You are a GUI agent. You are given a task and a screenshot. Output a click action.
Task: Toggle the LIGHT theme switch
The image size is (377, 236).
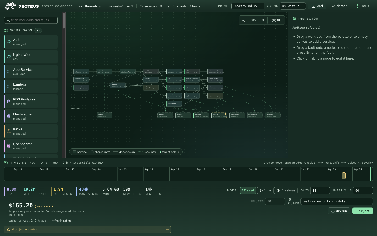click(x=362, y=6)
